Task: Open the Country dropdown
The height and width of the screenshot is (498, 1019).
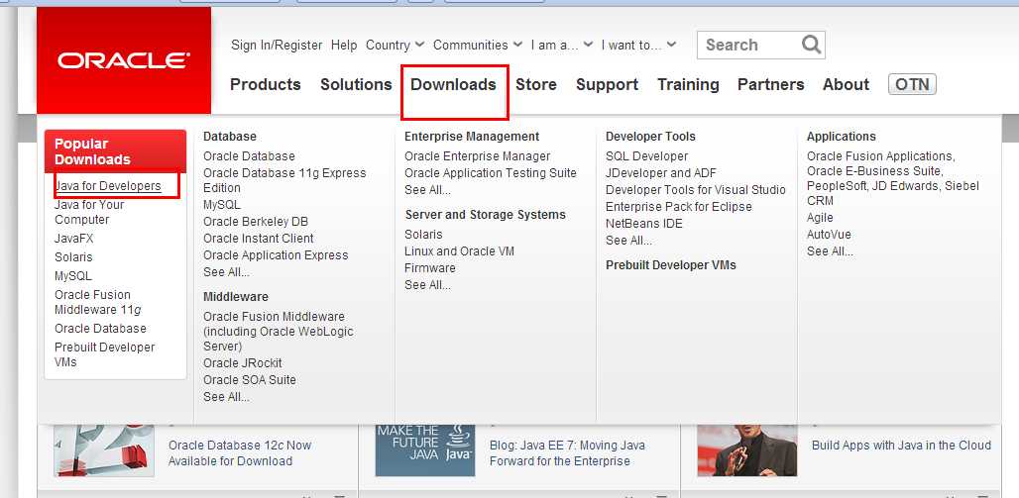Action: point(395,45)
